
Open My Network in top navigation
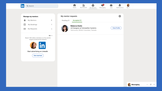coord(84,6)
